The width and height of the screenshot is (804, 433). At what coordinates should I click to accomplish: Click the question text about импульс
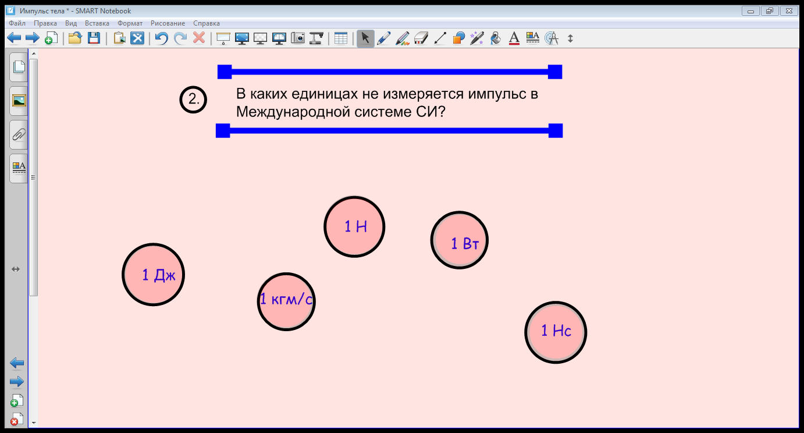click(387, 102)
